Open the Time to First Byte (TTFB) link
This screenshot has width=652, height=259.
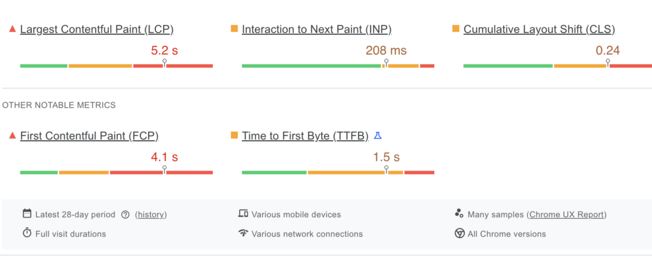point(305,136)
